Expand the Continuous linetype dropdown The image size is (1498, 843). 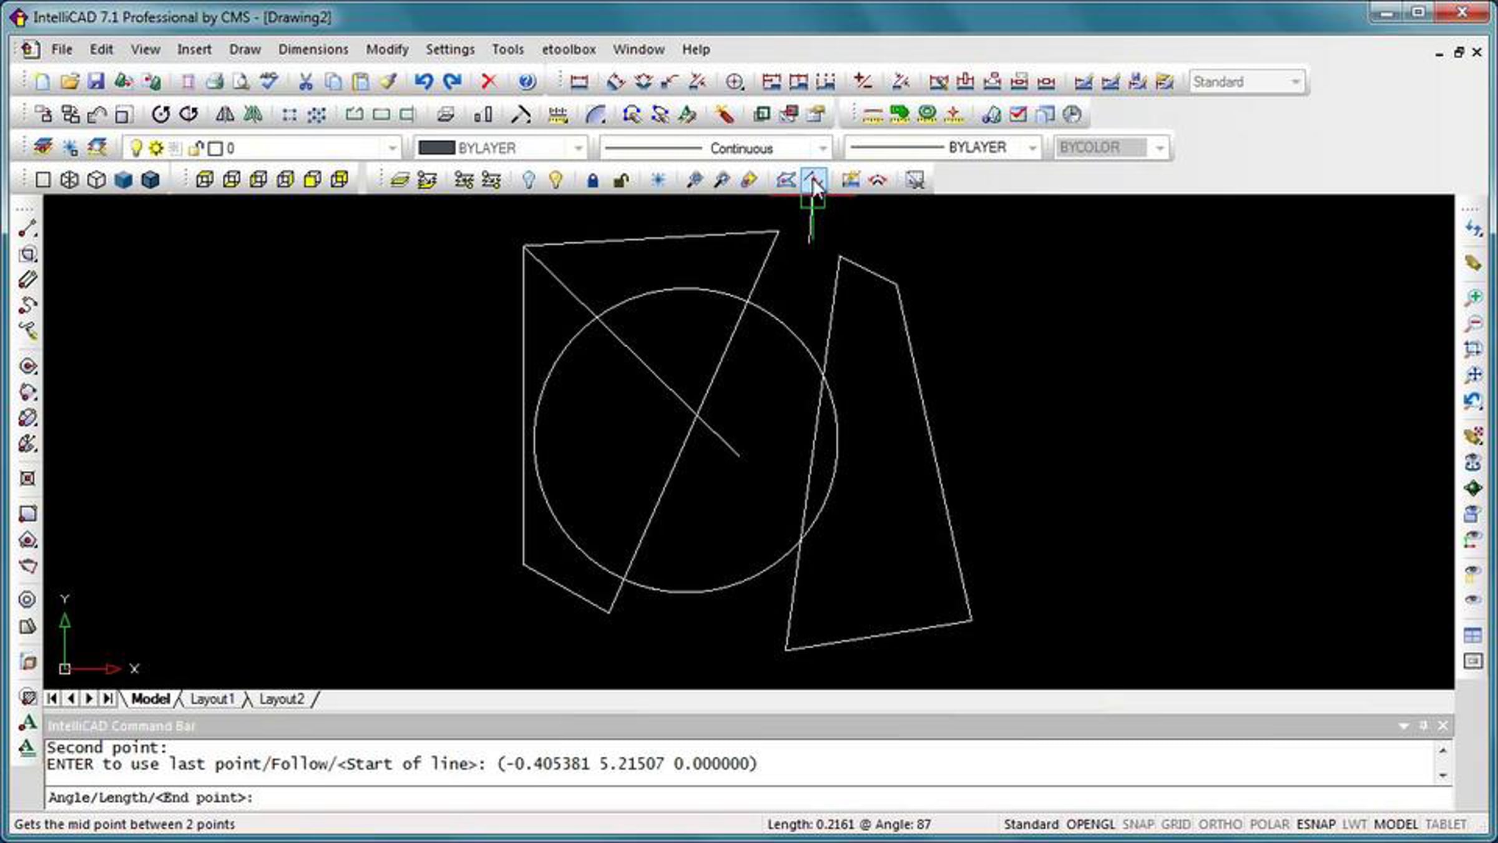pyautogui.click(x=822, y=149)
